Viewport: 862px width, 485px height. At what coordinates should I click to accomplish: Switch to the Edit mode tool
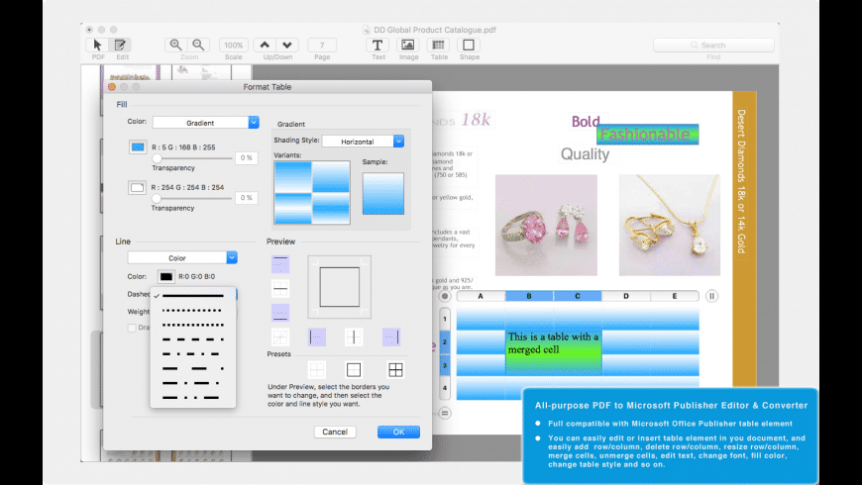point(121,45)
